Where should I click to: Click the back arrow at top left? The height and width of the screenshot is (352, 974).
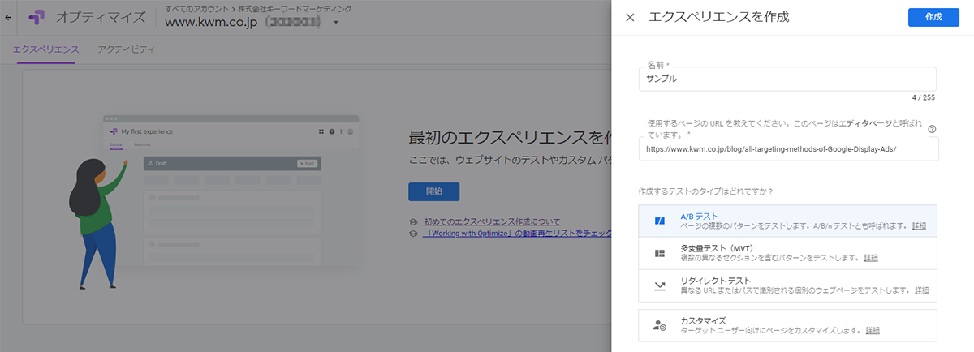coord(8,17)
